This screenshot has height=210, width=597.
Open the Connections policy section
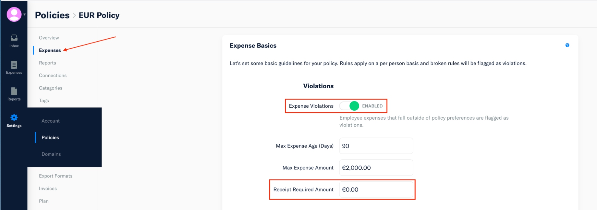click(53, 75)
